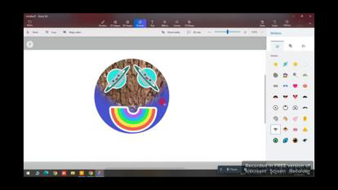Click the canvas horizontal scrollbar
The height and width of the screenshot is (190, 338).
click(x=145, y=168)
